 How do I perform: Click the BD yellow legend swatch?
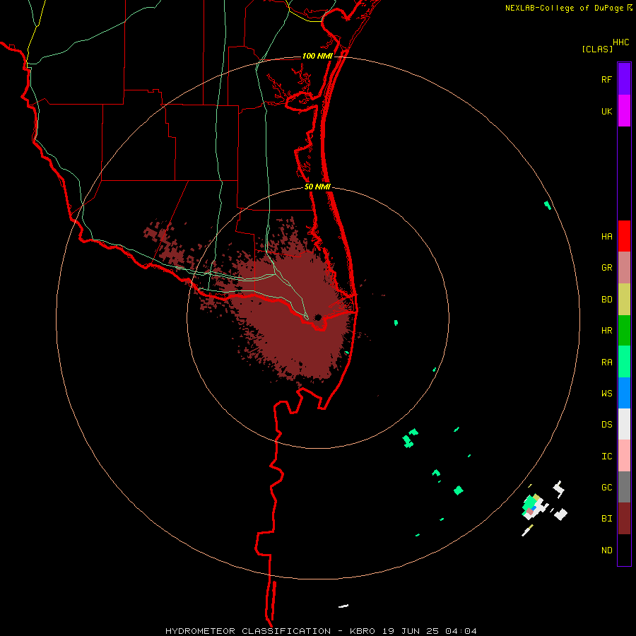point(624,299)
